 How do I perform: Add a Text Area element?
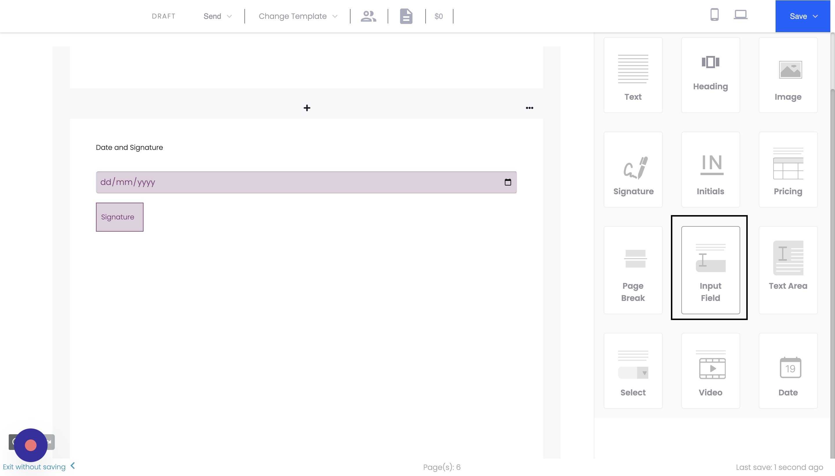(787, 270)
